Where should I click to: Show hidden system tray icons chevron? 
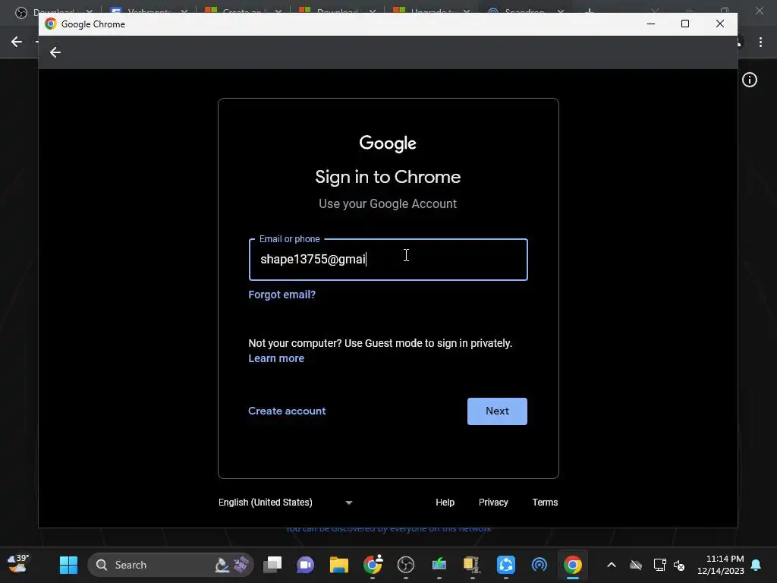(612, 565)
